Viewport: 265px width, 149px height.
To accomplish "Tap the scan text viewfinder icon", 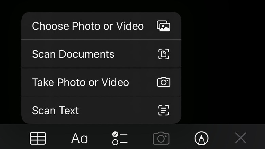I will [163, 110].
